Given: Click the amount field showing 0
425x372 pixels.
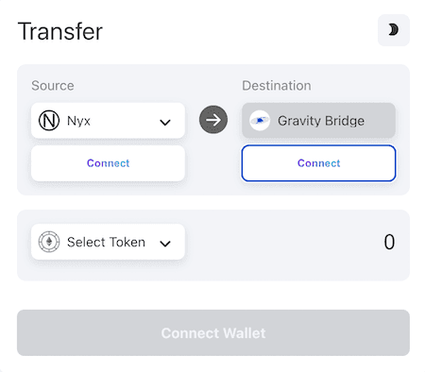Looking at the screenshot, I should coord(389,242).
